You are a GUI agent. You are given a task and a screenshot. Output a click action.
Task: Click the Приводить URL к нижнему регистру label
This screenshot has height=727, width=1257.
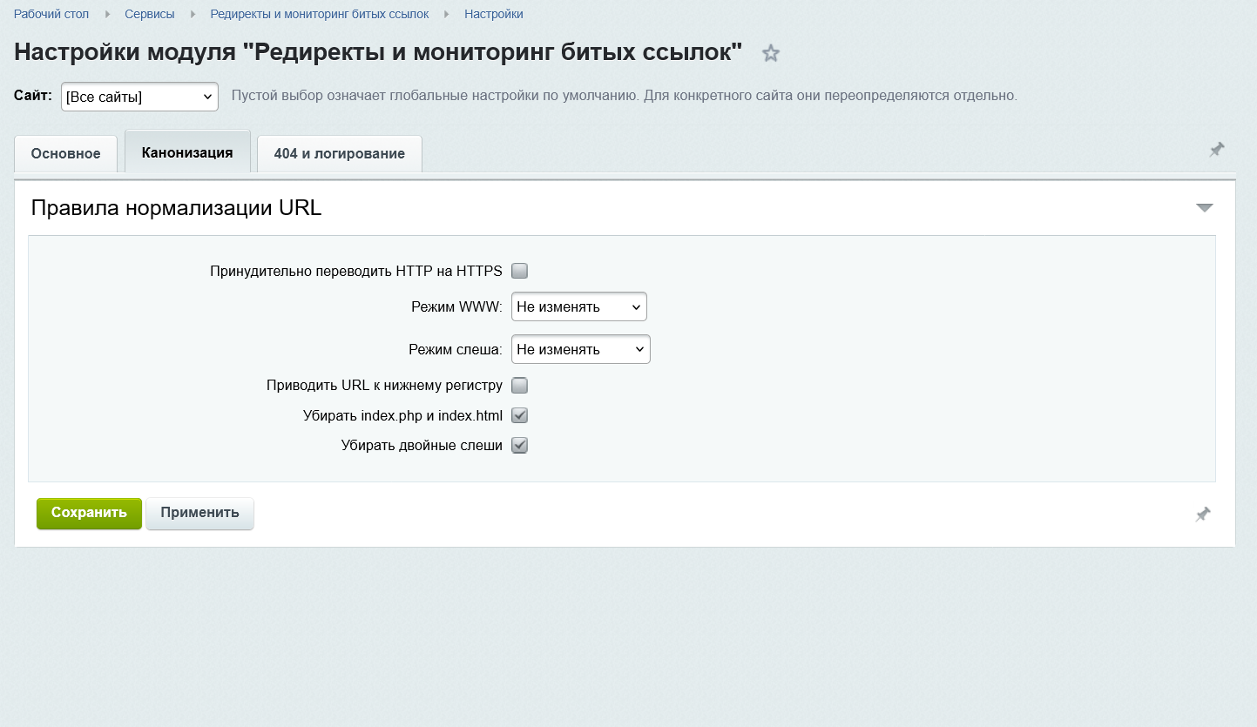[x=384, y=385]
